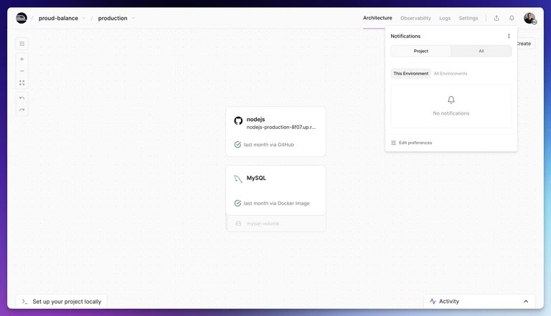
Task: Close notifications via the bell icon
Action: (512, 18)
